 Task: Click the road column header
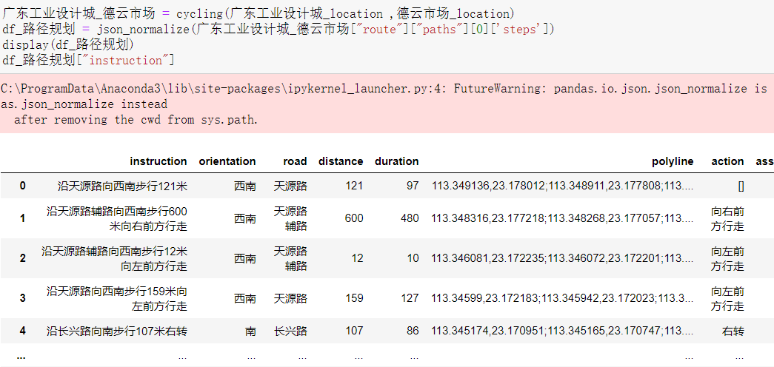(295, 161)
